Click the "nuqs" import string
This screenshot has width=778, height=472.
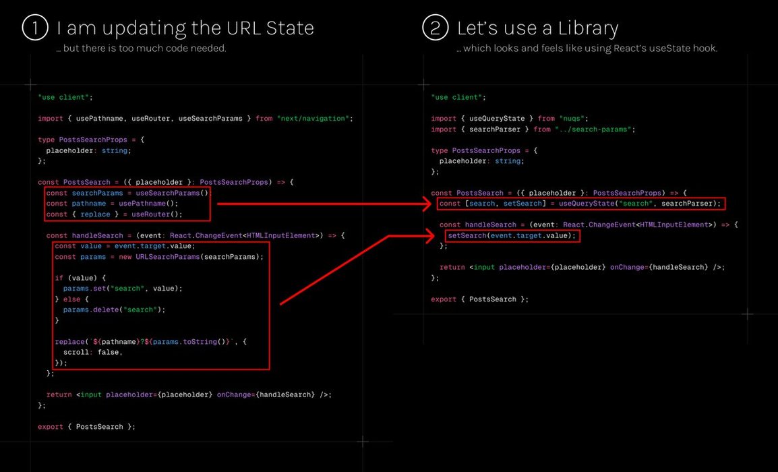point(570,119)
